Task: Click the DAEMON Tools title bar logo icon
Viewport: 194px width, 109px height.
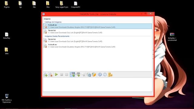Action: [44, 14]
